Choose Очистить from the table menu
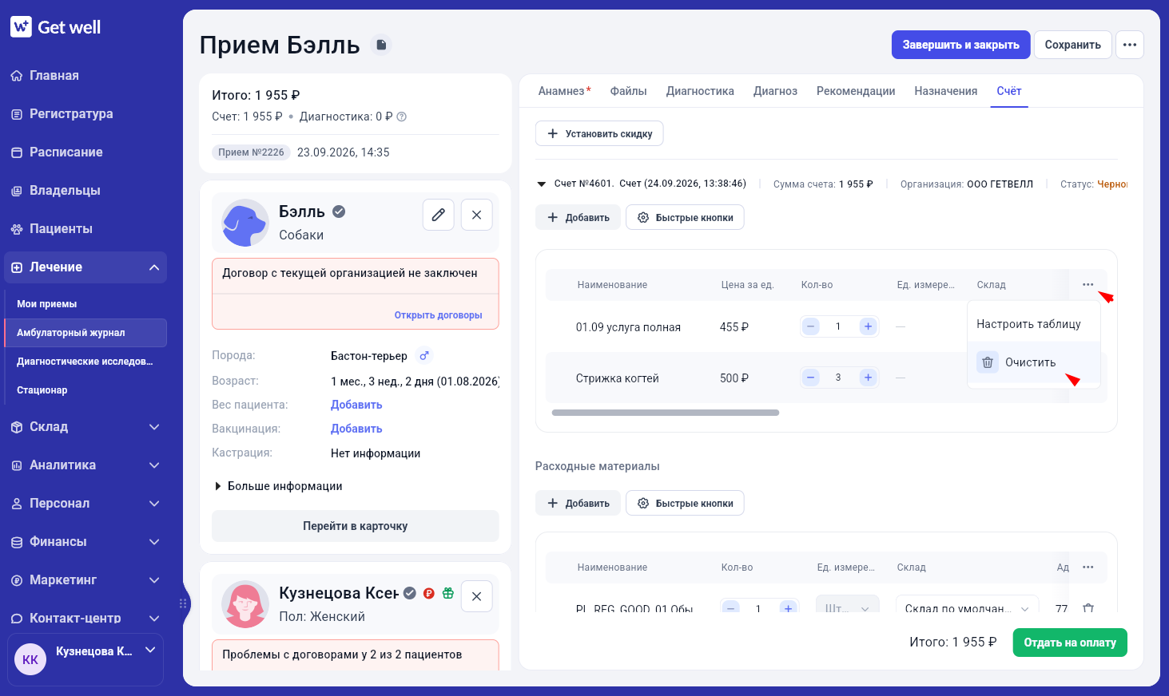 (x=1034, y=362)
